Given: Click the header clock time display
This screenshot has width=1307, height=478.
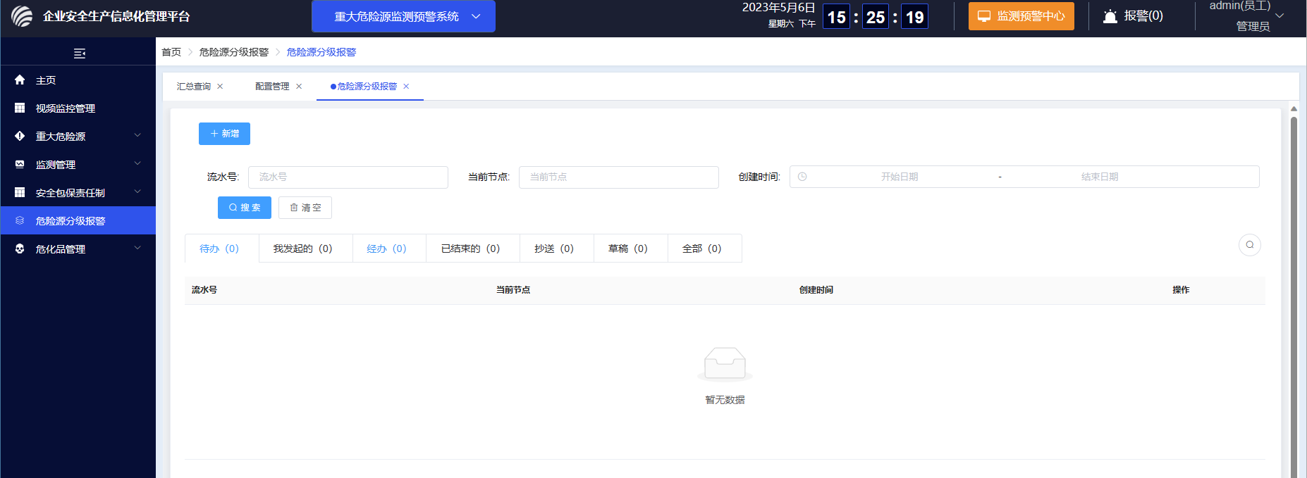Looking at the screenshot, I should [x=876, y=17].
